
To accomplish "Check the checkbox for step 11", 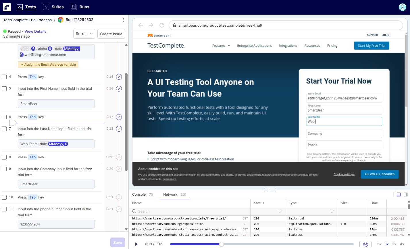I will [x=4, y=209].
